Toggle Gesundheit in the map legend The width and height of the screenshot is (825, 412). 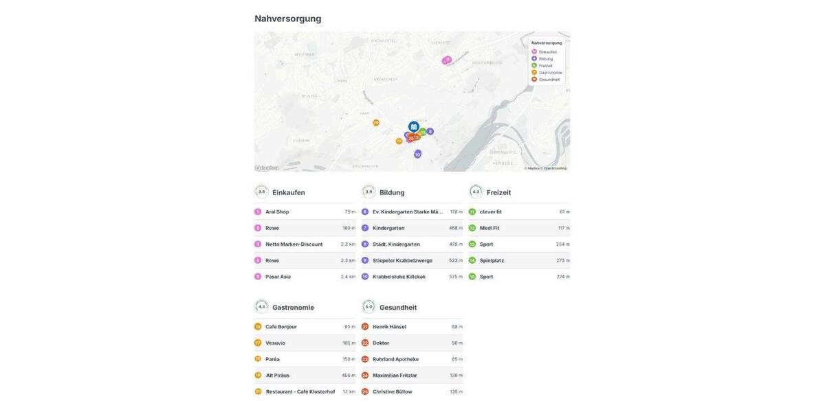click(x=549, y=80)
